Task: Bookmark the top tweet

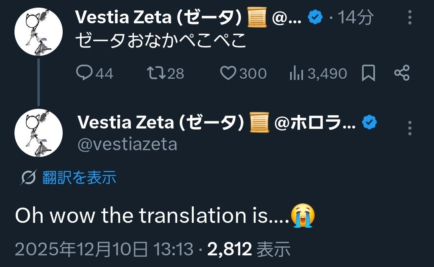Action: tap(368, 73)
